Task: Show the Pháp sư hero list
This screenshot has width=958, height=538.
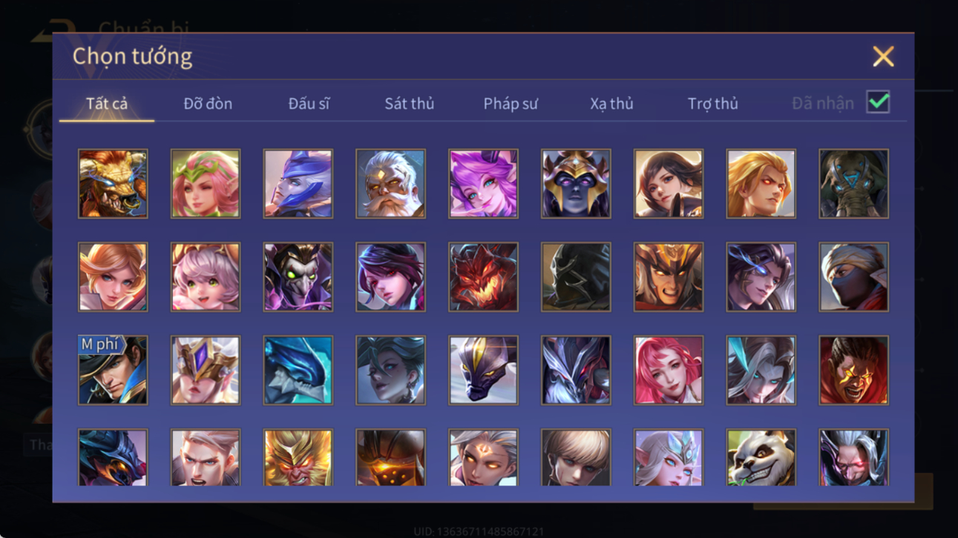Action: point(511,104)
